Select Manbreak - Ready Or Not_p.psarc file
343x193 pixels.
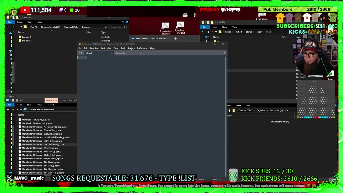point(37,123)
